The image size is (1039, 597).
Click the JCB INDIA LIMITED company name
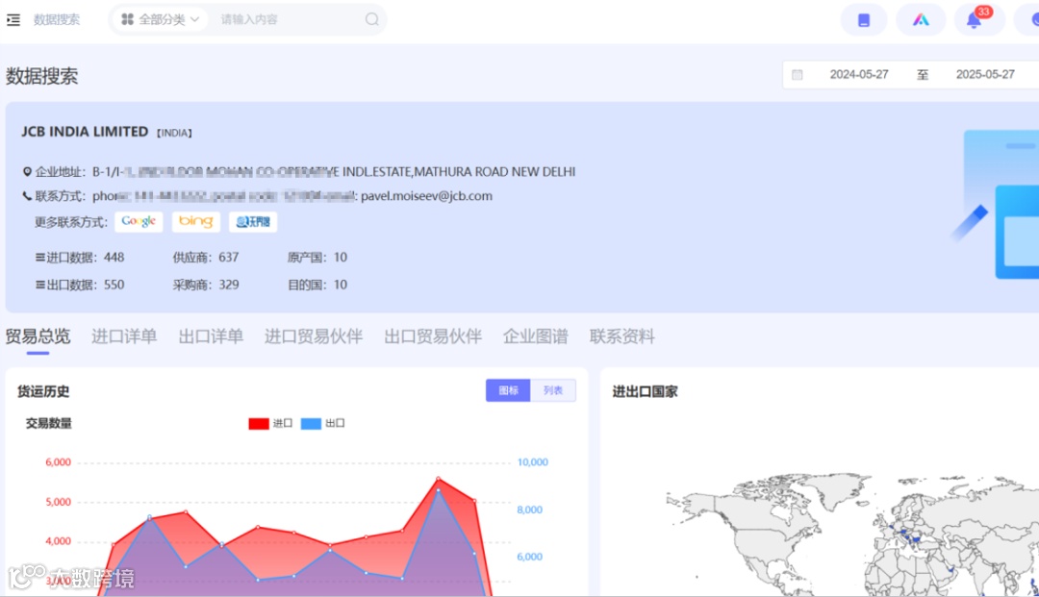click(x=85, y=132)
